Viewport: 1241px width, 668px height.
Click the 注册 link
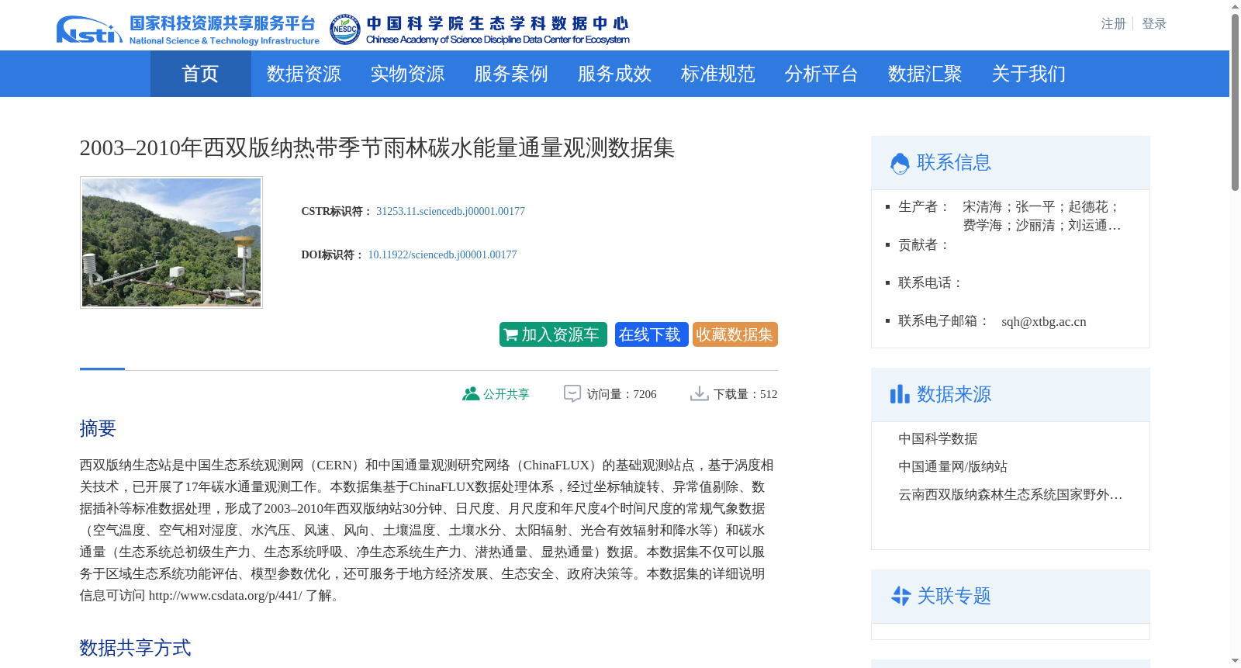pos(1114,24)
